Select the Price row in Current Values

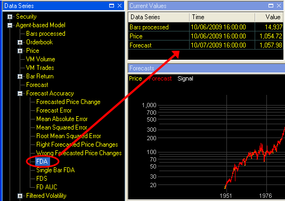coord(206,36)
